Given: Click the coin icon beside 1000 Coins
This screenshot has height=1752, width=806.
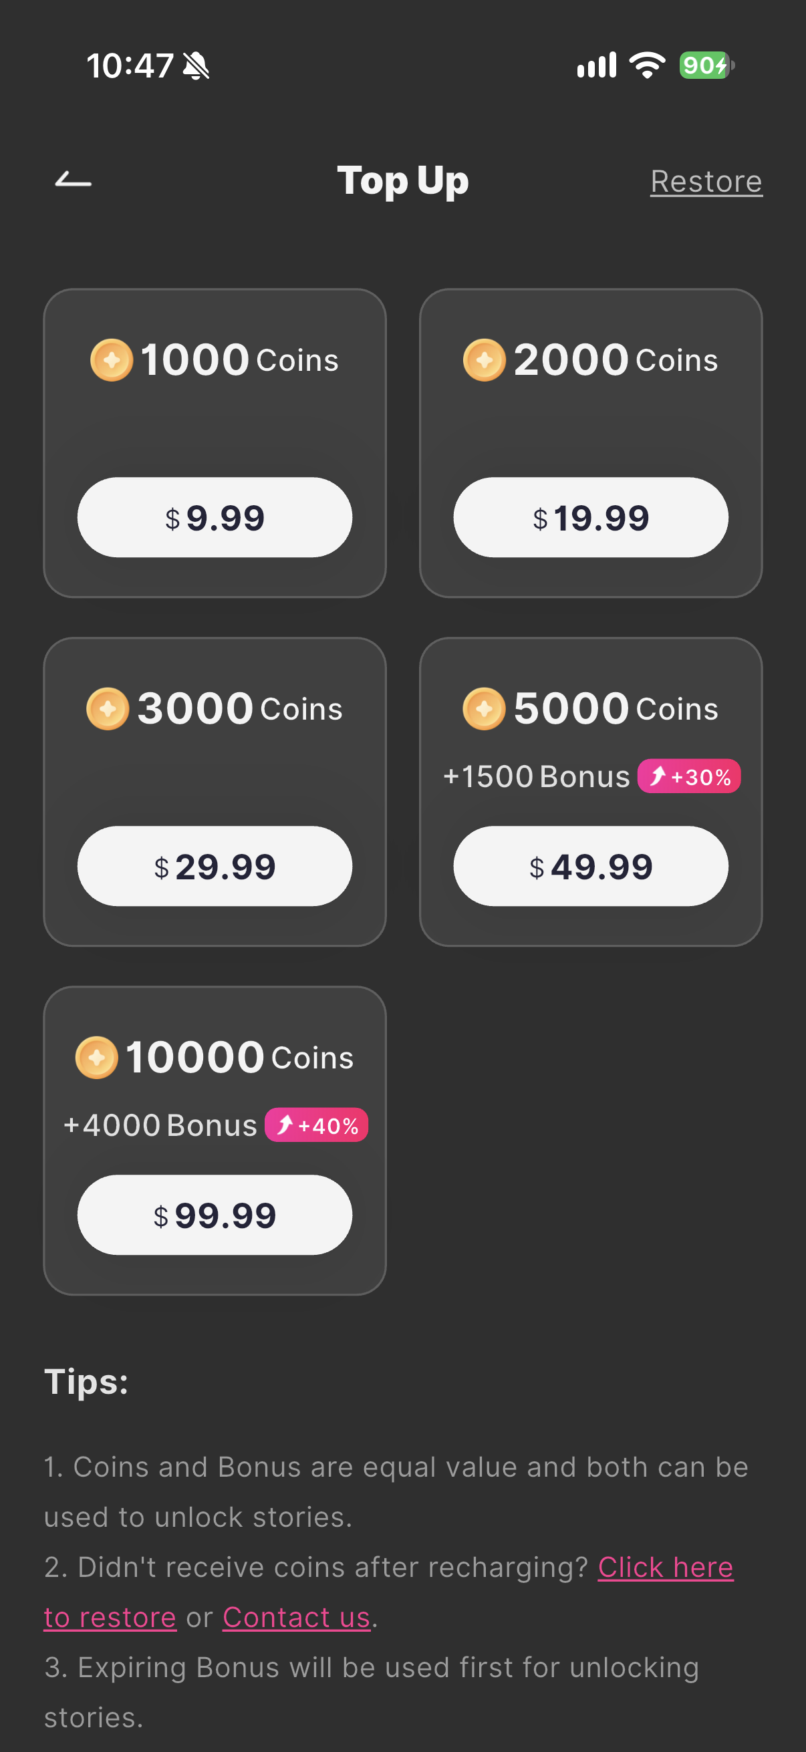Looking at the screenshot, I should 112,359.
